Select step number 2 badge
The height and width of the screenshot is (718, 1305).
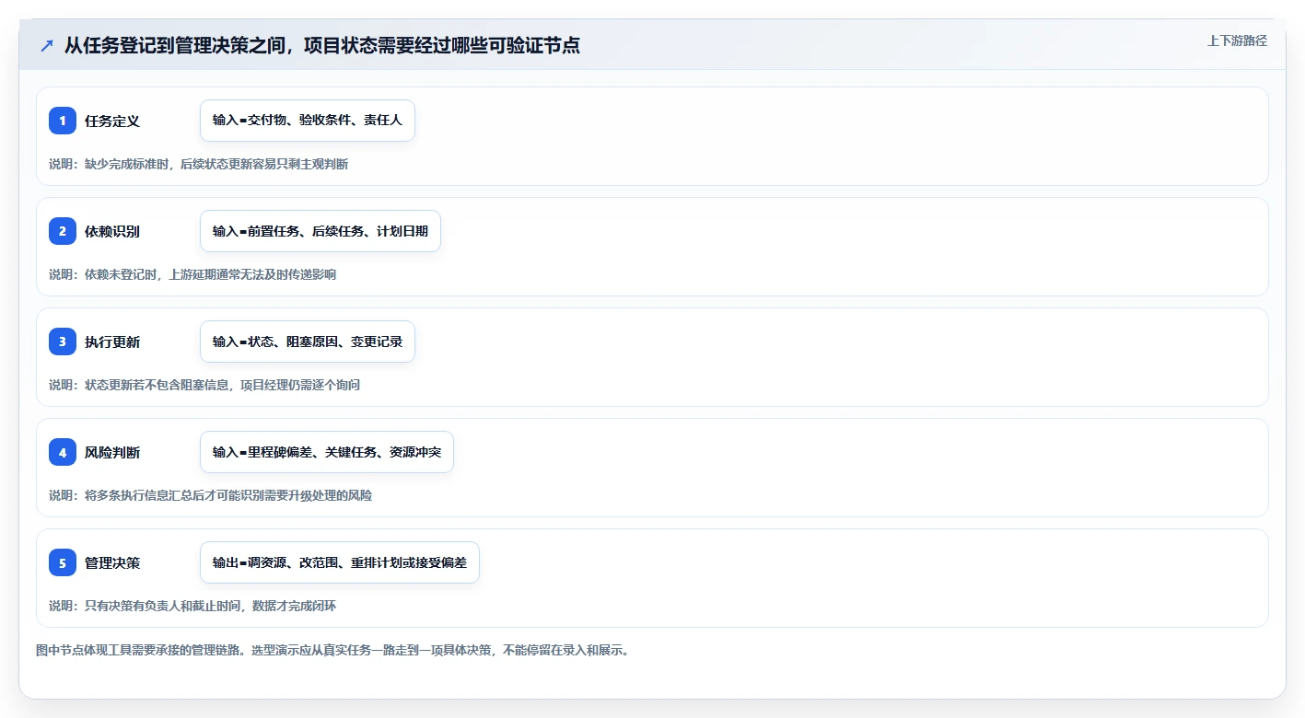[x=63, y=231]
